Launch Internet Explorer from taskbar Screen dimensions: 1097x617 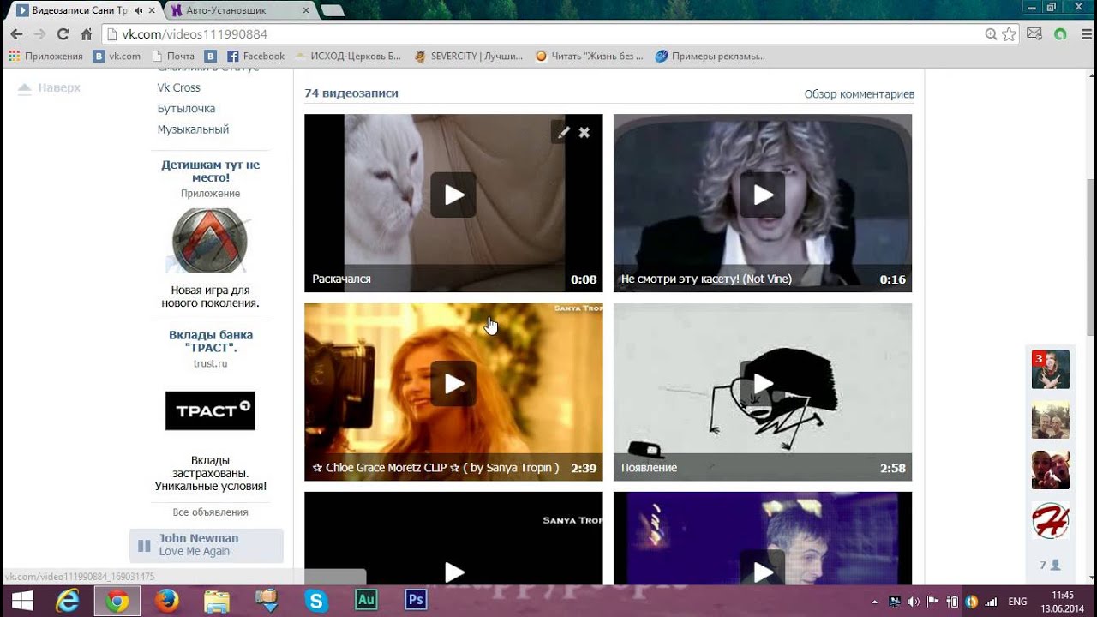point(67,601)
